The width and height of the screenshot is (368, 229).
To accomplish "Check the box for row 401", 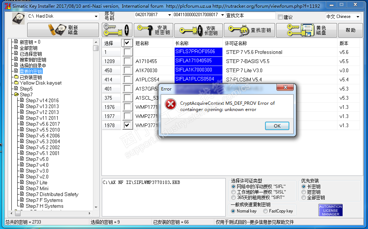I will (x=127, y=88).
